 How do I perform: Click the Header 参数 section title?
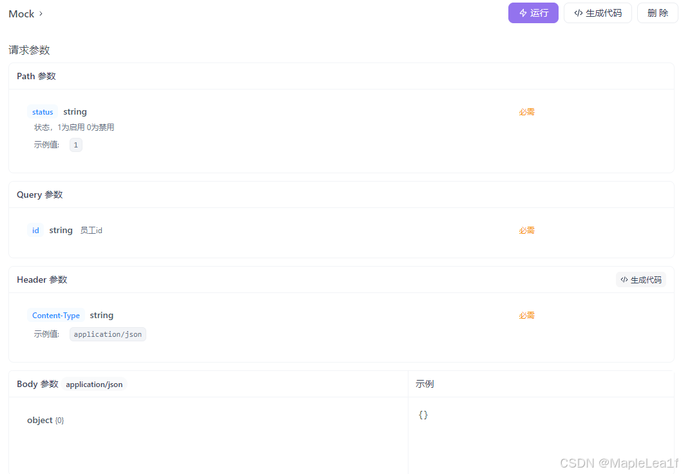pyautogui.click(x=42, y=280)
